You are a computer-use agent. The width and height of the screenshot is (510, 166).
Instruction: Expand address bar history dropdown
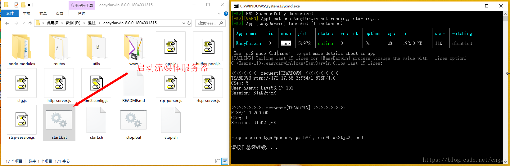click(x=183, y=23)
